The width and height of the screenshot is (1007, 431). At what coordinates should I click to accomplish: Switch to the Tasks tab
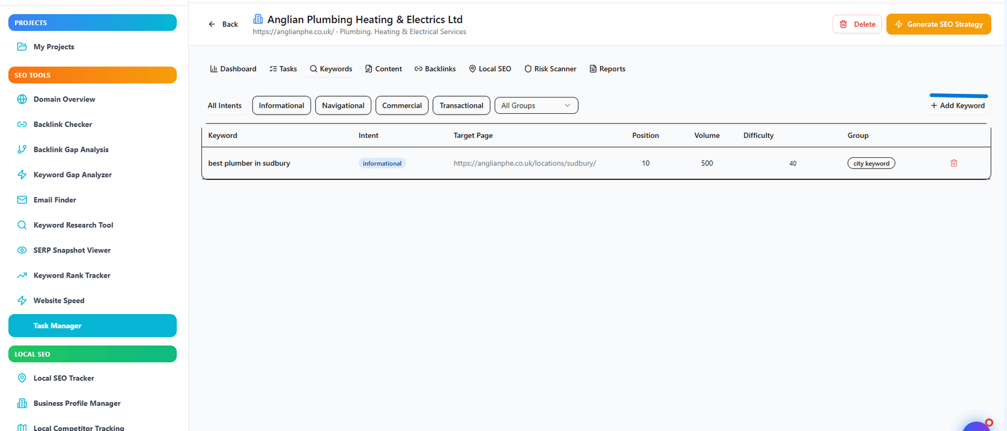(x=283, y=69)
